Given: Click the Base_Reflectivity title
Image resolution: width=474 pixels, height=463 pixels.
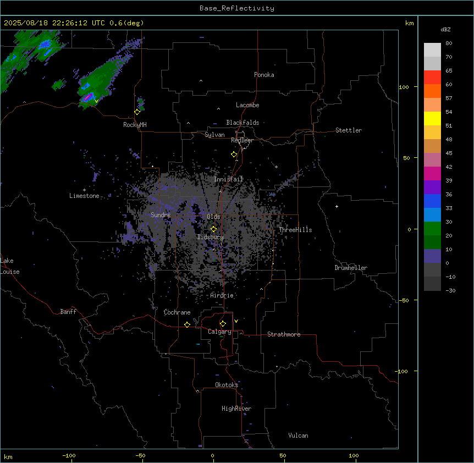Looking at the screenshot, I should click(237, 8).
